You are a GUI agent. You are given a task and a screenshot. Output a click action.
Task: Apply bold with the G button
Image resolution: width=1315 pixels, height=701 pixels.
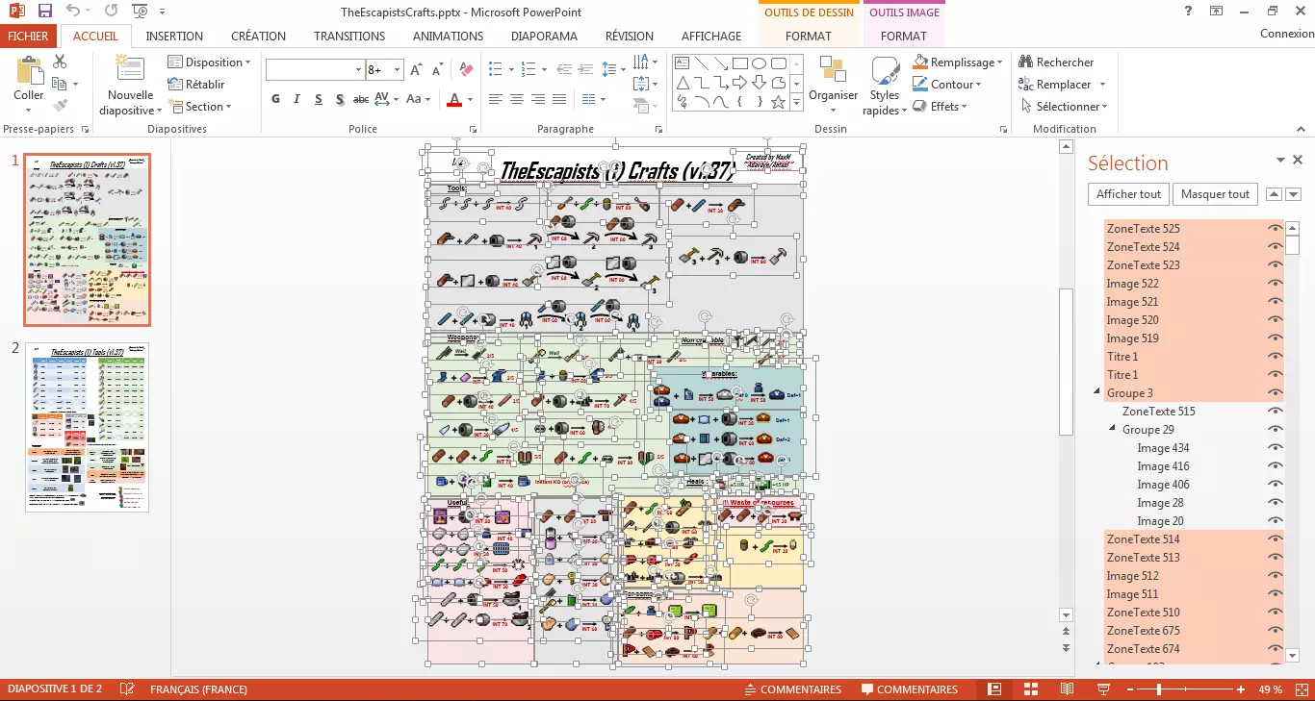(276, 99)
